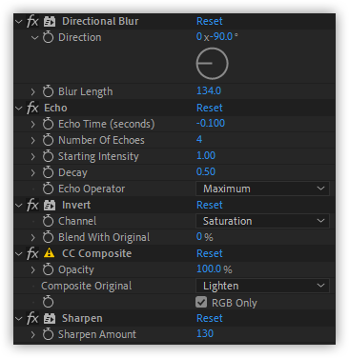349x358 pixels.
Task: Open the Composite Original Lighten dropdown
Action: tap(262, 286)
